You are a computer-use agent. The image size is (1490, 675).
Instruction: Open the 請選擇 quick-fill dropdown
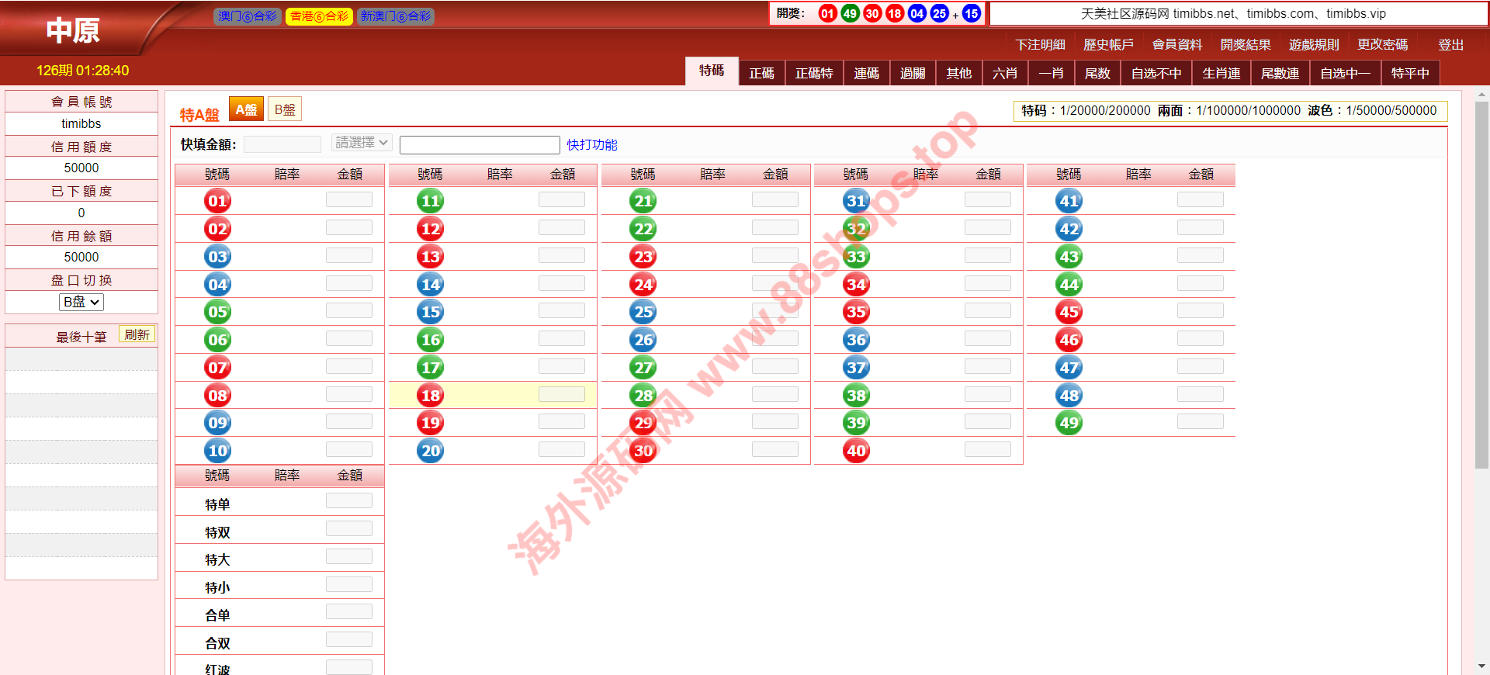click(362, 143)
